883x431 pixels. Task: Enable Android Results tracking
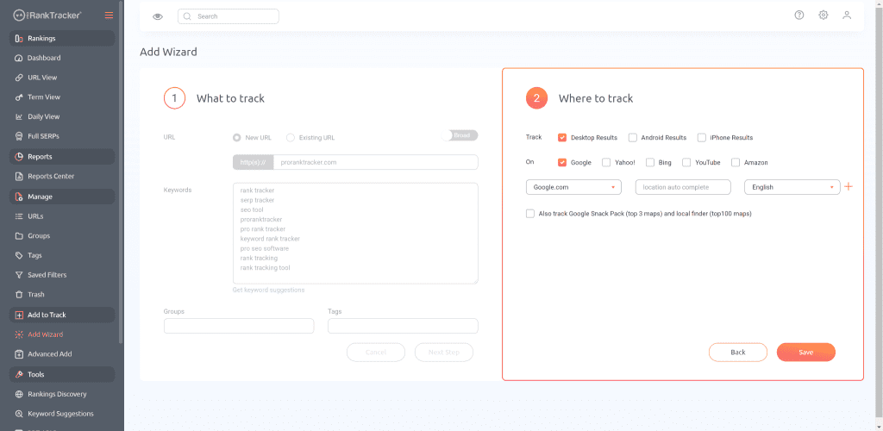(x=632, y=137)
